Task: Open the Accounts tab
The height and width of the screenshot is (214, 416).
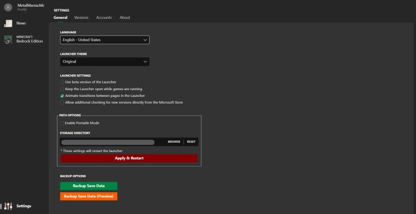Action: click(x=104, y=18)
